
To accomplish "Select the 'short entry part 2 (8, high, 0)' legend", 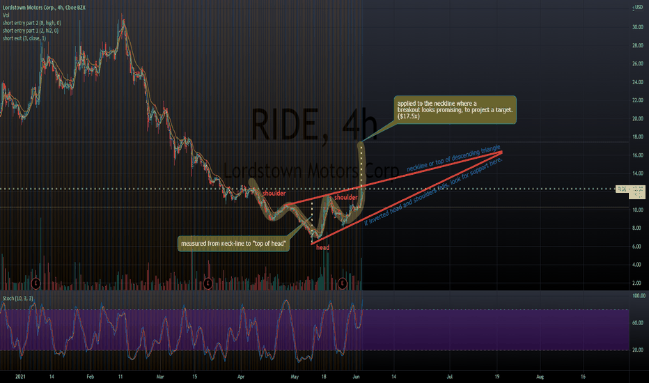I will point(32,23).
